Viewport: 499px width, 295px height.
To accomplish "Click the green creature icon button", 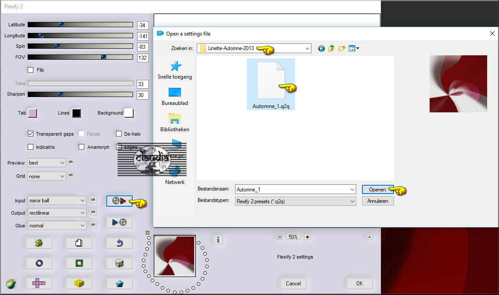I will (39, 243).
